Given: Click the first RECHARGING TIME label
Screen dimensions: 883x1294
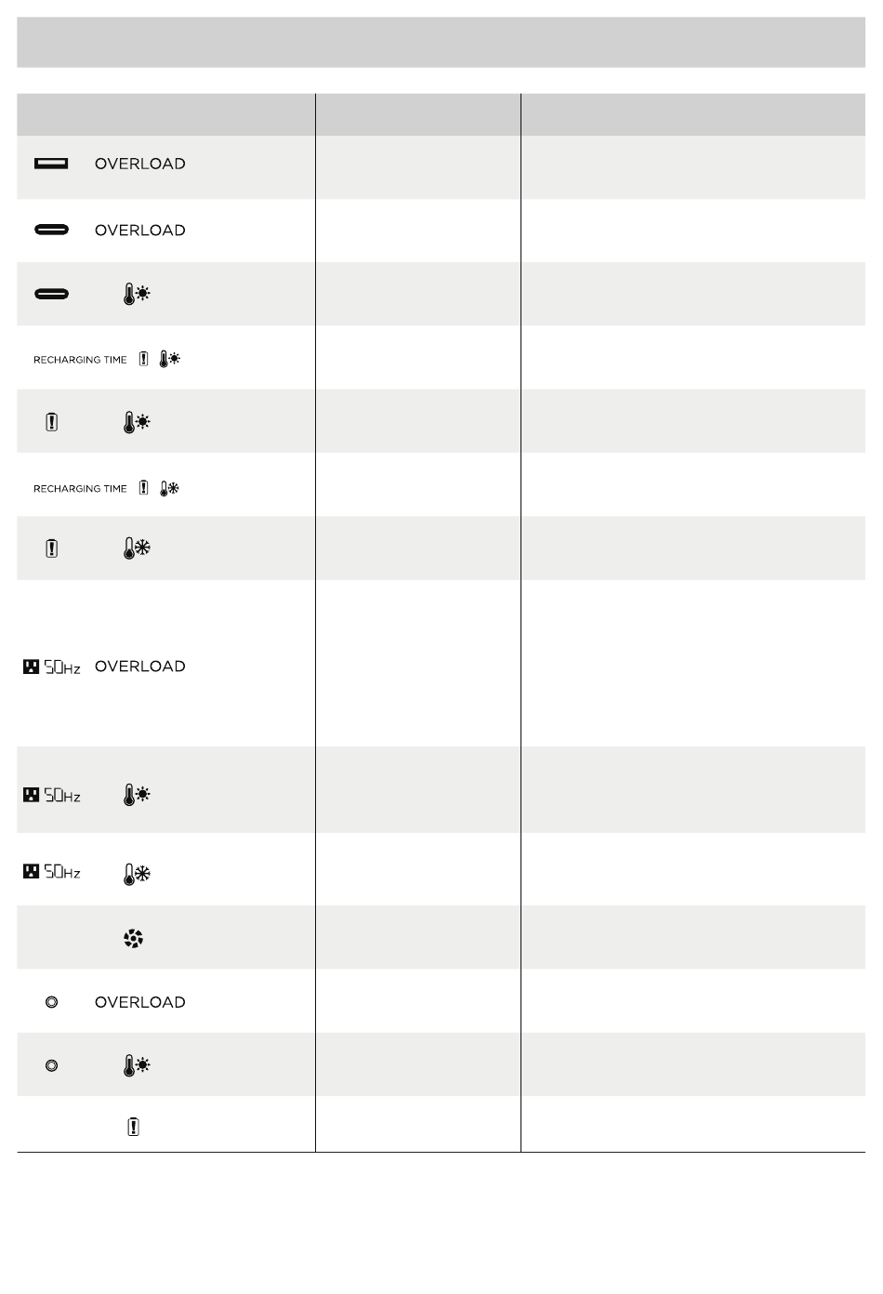Looking at the screenshot, I should tap(80, 360).
